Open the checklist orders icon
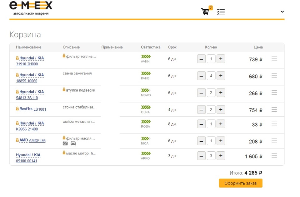 coord(221,12)
